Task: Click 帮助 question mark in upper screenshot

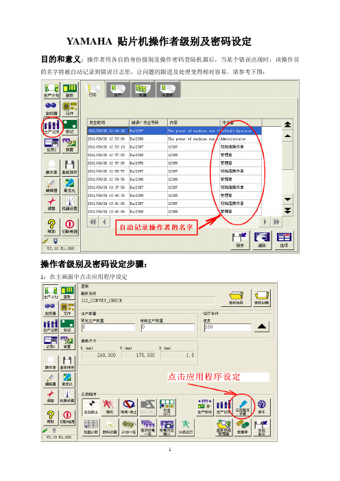Action: pyautogui.click(x=51, y=227)
